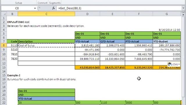
Task: Select row 8 header
Action: (x=4, y=45)
